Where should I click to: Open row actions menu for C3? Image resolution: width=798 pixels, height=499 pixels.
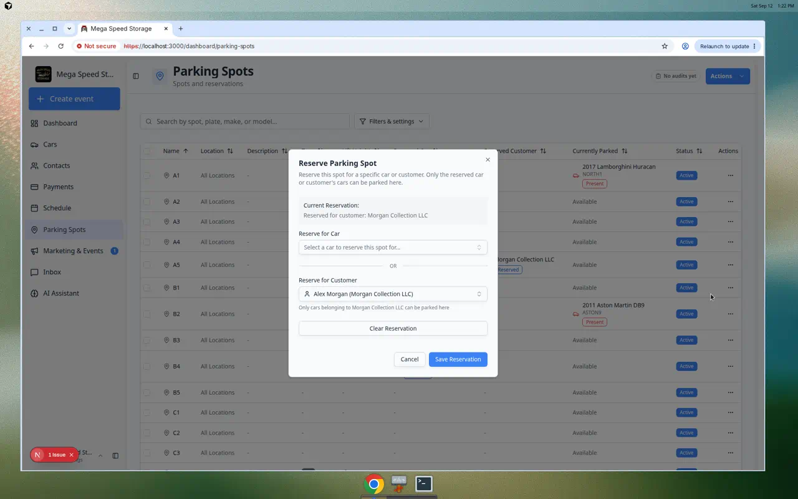click(730, 453)
